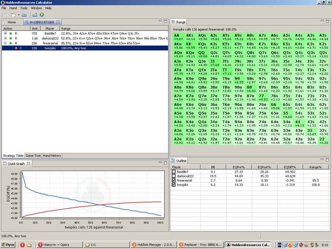The height and width of the screenshot is (249, 332).
Task: Open the Tools menu
Action: (23, 8)
